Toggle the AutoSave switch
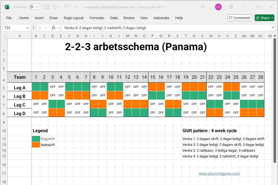Image resolution: width=278 pixels, height=185 pixels. (x=35, y=7)
